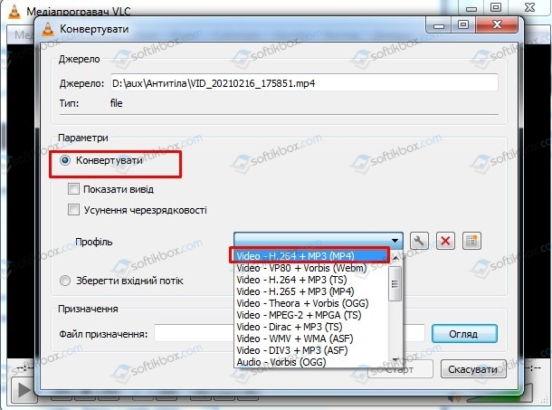This screenshot has height=410, width=552.
Task: Maximize the Конвертувати dialog
Action: tap(463, 24)
